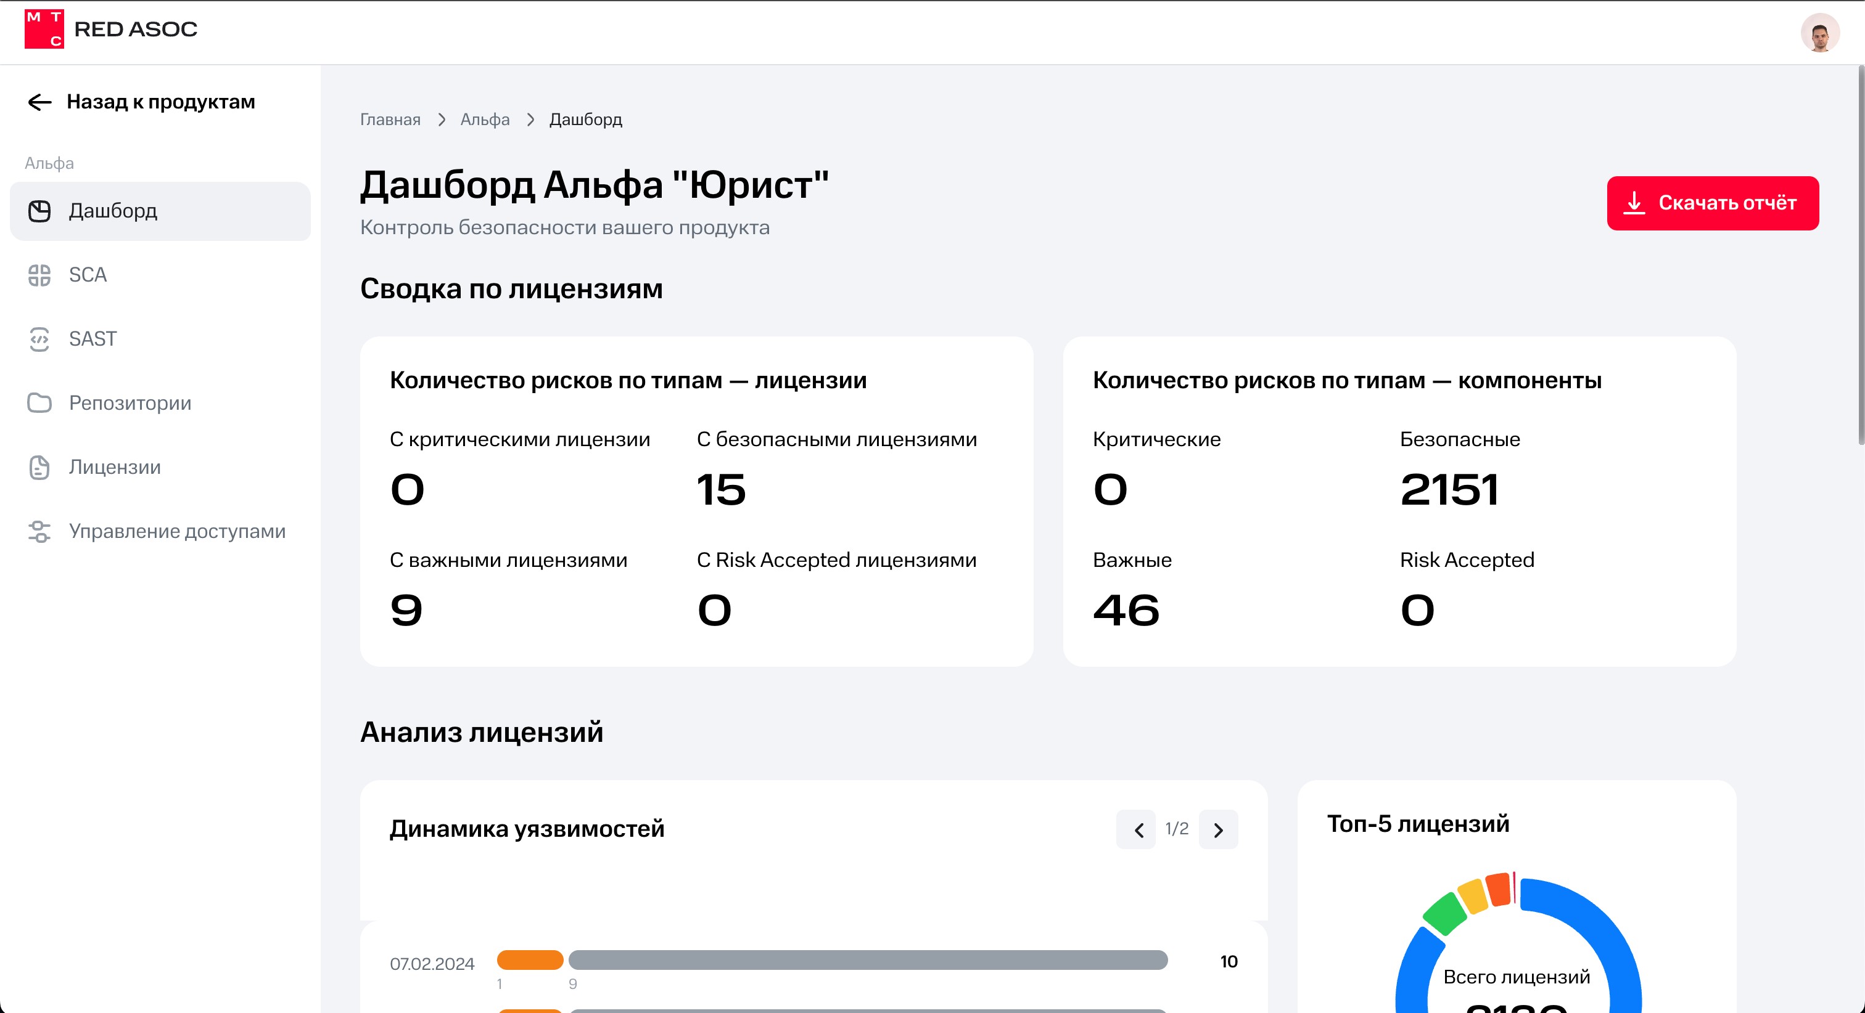This screenshot has width=1865, height=1013.
Task: Click Скачать отчёт button
Action: pos(1712,203)
